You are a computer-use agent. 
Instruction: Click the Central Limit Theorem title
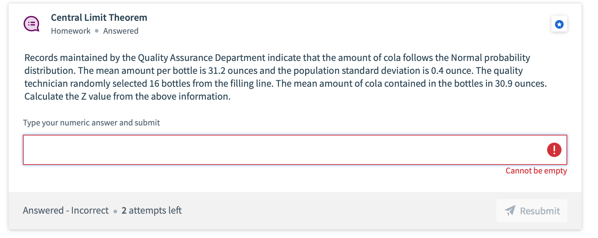point(99,18)
